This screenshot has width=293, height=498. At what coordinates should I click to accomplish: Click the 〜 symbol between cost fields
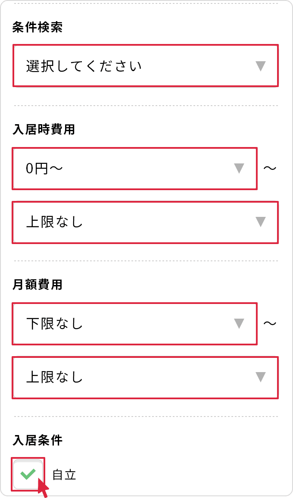pyautogui.click(x=271, y=169)
